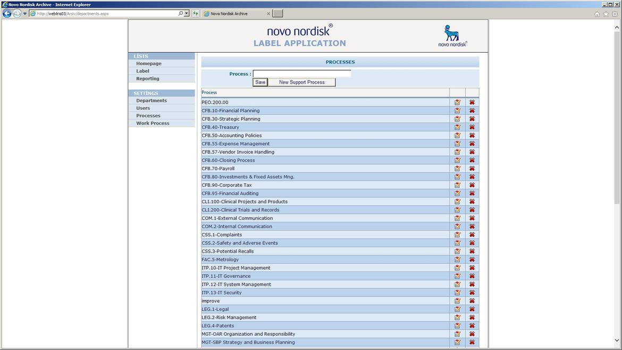622x350 pixels.
Task: Delete the CFB.70-Payroll process
Action: (x=472, y=169)
